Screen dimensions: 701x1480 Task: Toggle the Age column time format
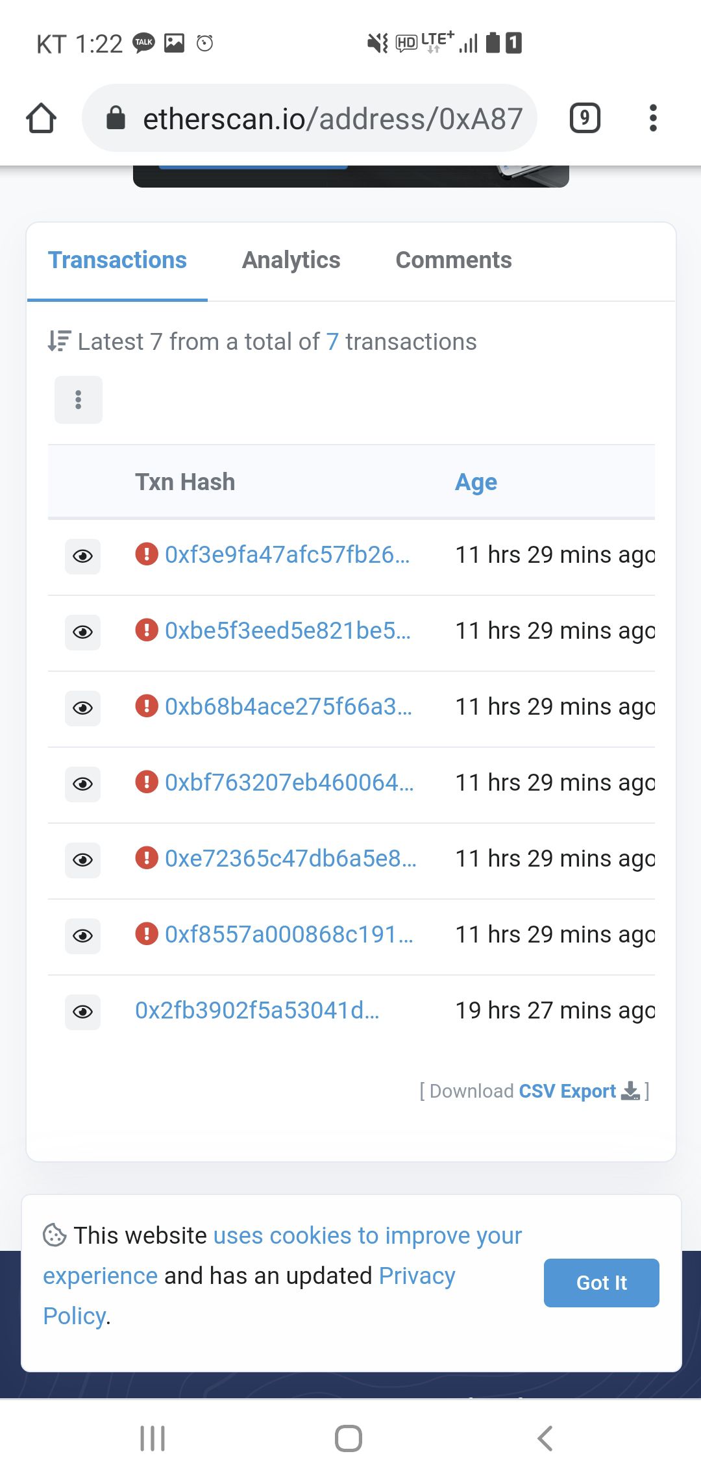[476, 482]
